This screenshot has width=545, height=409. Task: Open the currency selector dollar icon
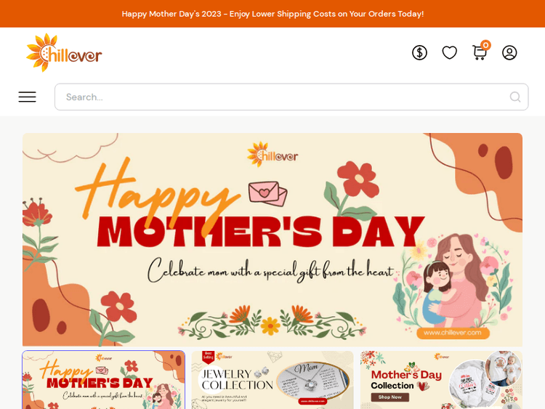click(x=419, y=53)
